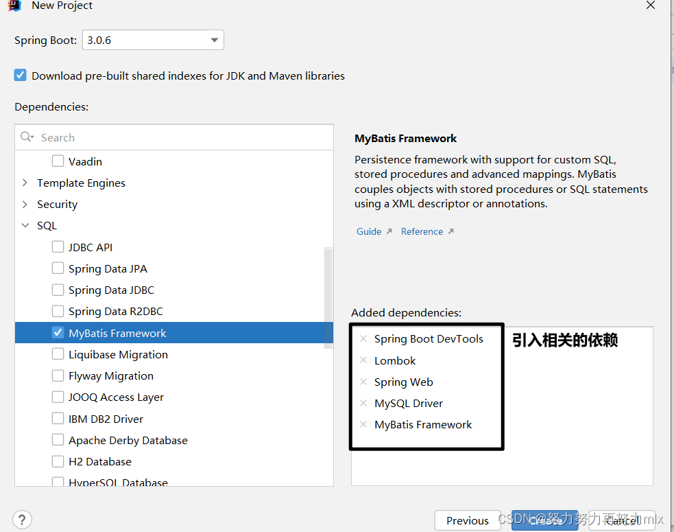Go back with the Previous button
This screenshot has height=532, width=674.
(x=467, y=520)
